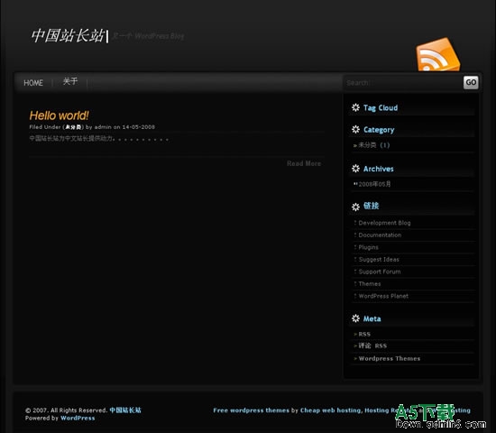Open the WordPress Planet link

tap(383, 296)
